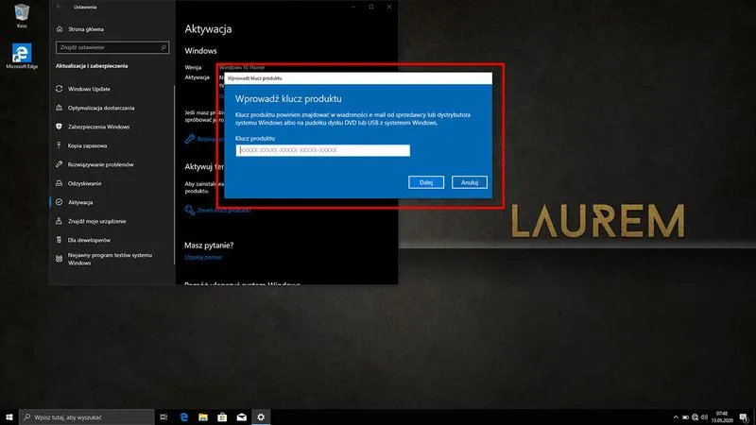This screenshot has width=756, height=425.
Task: Open Rozwiązywanie problemów section
Action: 100,164
